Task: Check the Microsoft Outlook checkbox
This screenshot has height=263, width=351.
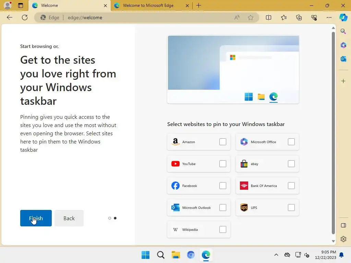Action: [x=223, y=208]
